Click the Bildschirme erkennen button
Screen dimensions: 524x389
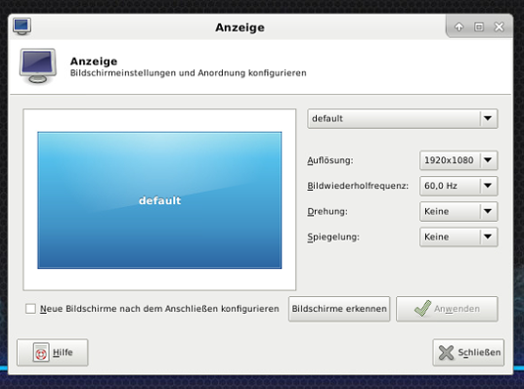pyautogui.click(x=339, y=309)
